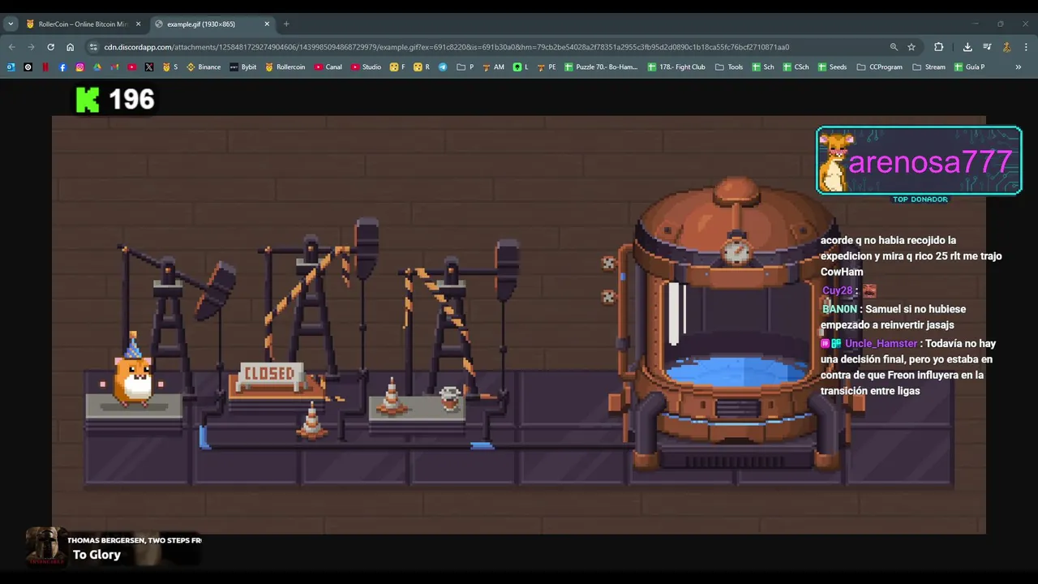Show more bookmarks with double chevron
This screenshot has height=584, width=1038.
[x=1019, y=67]
